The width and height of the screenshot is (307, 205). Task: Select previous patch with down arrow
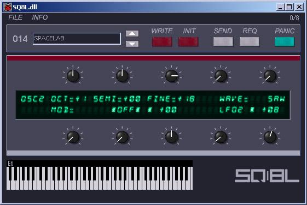[x=132, y=44]
